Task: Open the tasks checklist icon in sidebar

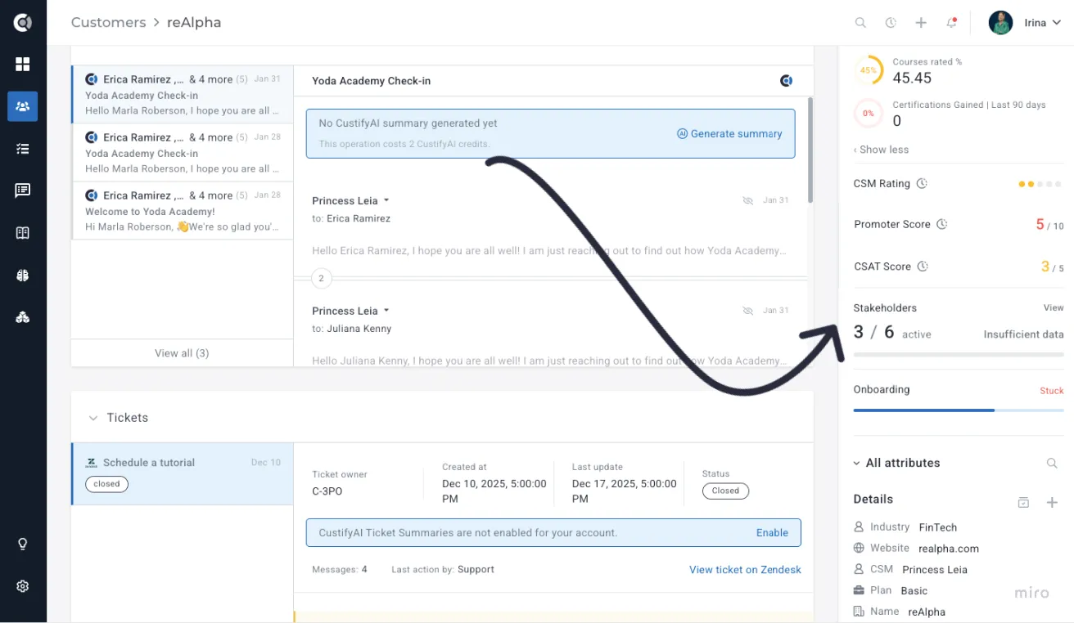Action: coord(23,149)
